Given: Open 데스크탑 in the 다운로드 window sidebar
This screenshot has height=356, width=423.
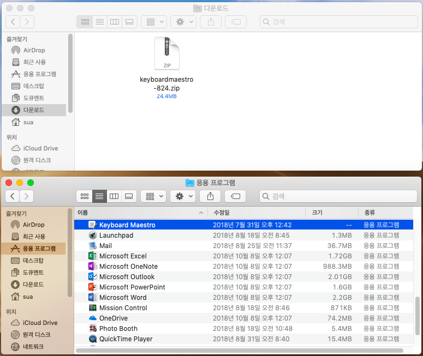Looking at the screenshot, I should (x=34, y=86).
